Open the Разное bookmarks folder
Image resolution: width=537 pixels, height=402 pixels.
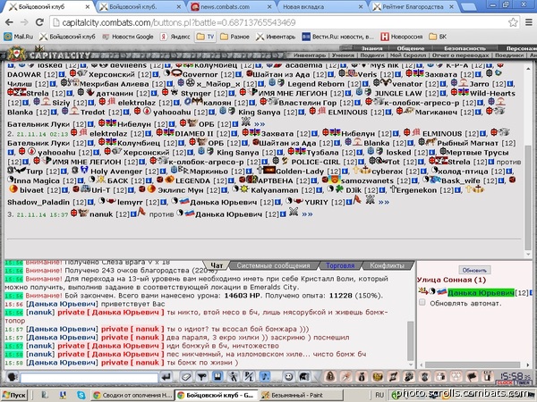[234, 37]
